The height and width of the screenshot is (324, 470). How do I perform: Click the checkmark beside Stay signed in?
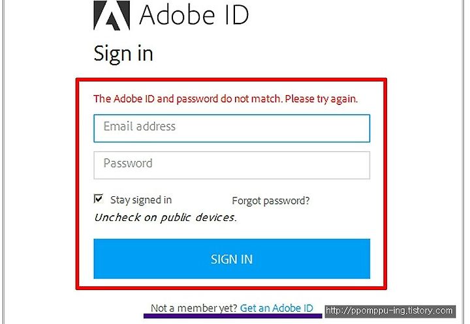click(99, 199)
